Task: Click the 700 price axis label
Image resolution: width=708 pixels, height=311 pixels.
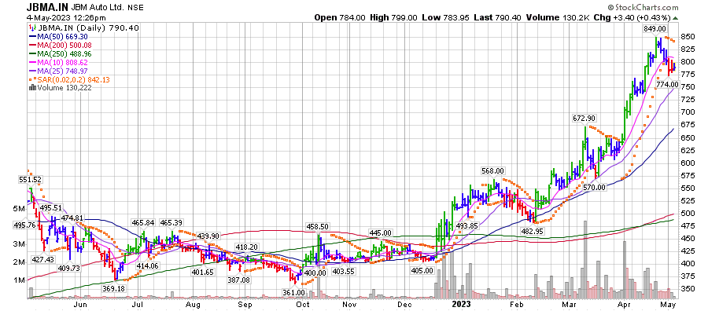Action: pos(688,112)
